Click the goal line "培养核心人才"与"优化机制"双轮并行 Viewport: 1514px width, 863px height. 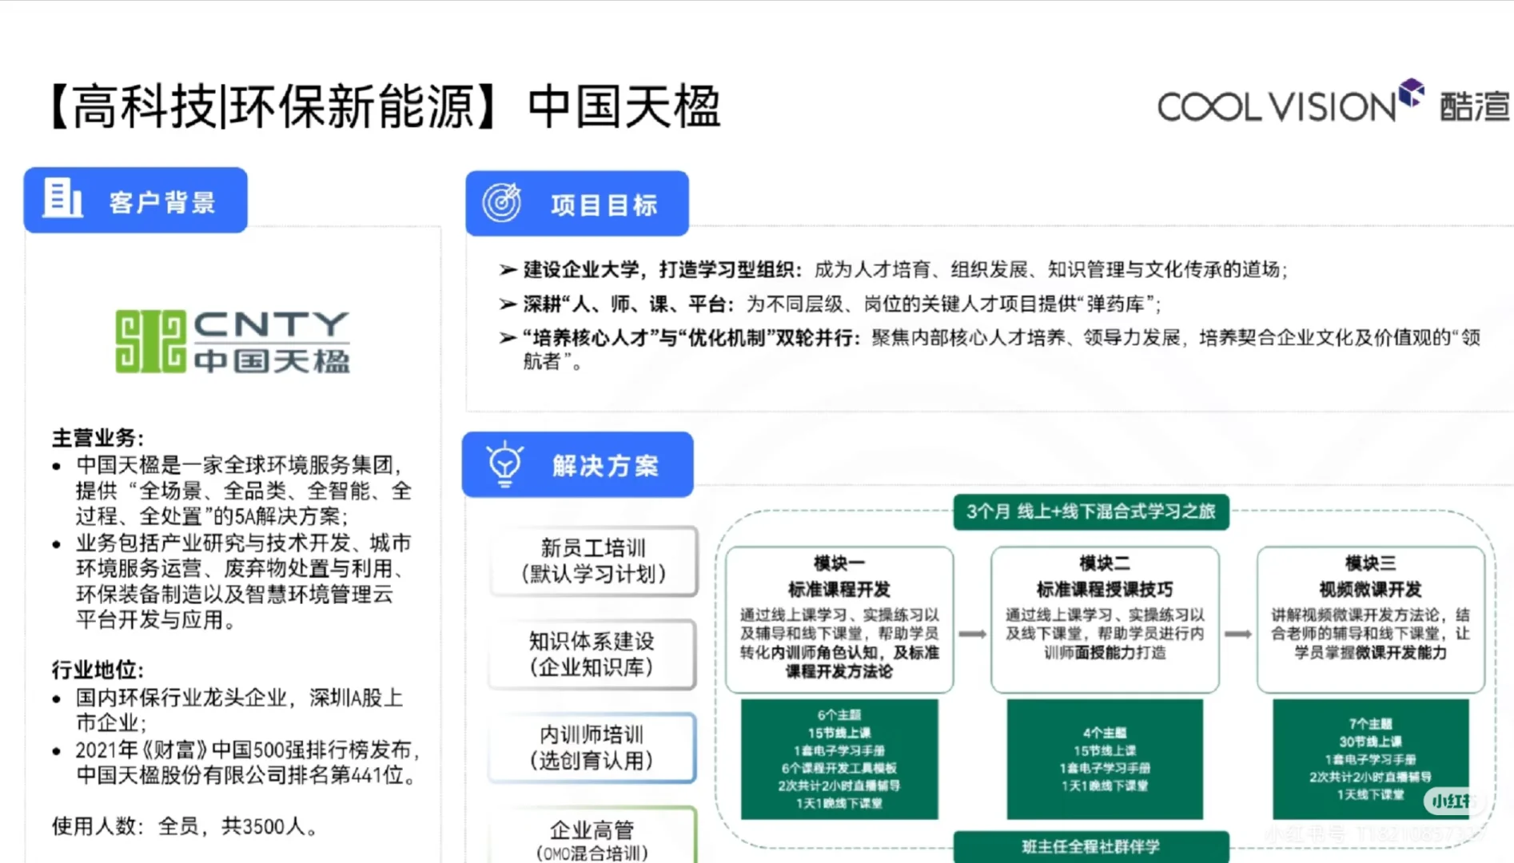click(990, 349)
